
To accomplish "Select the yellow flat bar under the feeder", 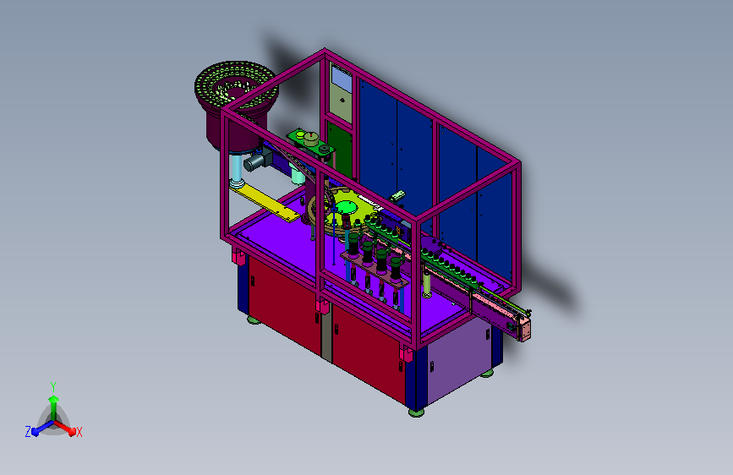I will click(264, 200).
